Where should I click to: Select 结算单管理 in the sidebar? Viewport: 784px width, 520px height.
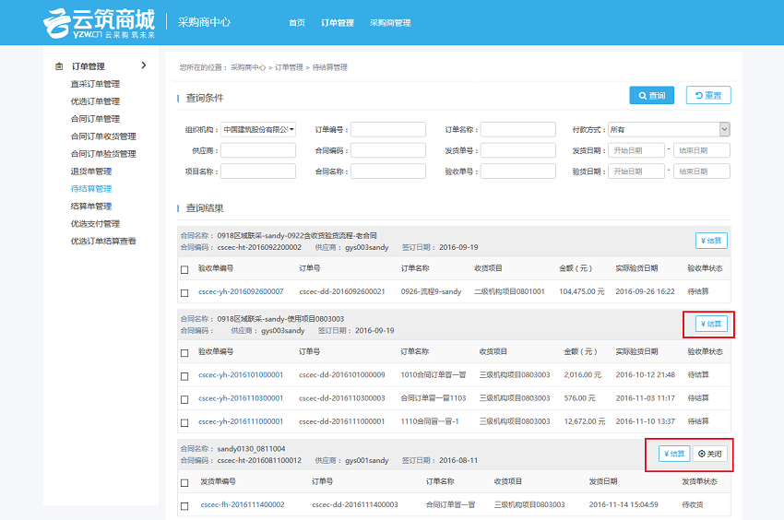point(91,207)
